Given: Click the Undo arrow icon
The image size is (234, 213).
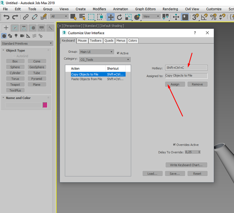Looking at the screenshot, I should click(x=6, y=17).
